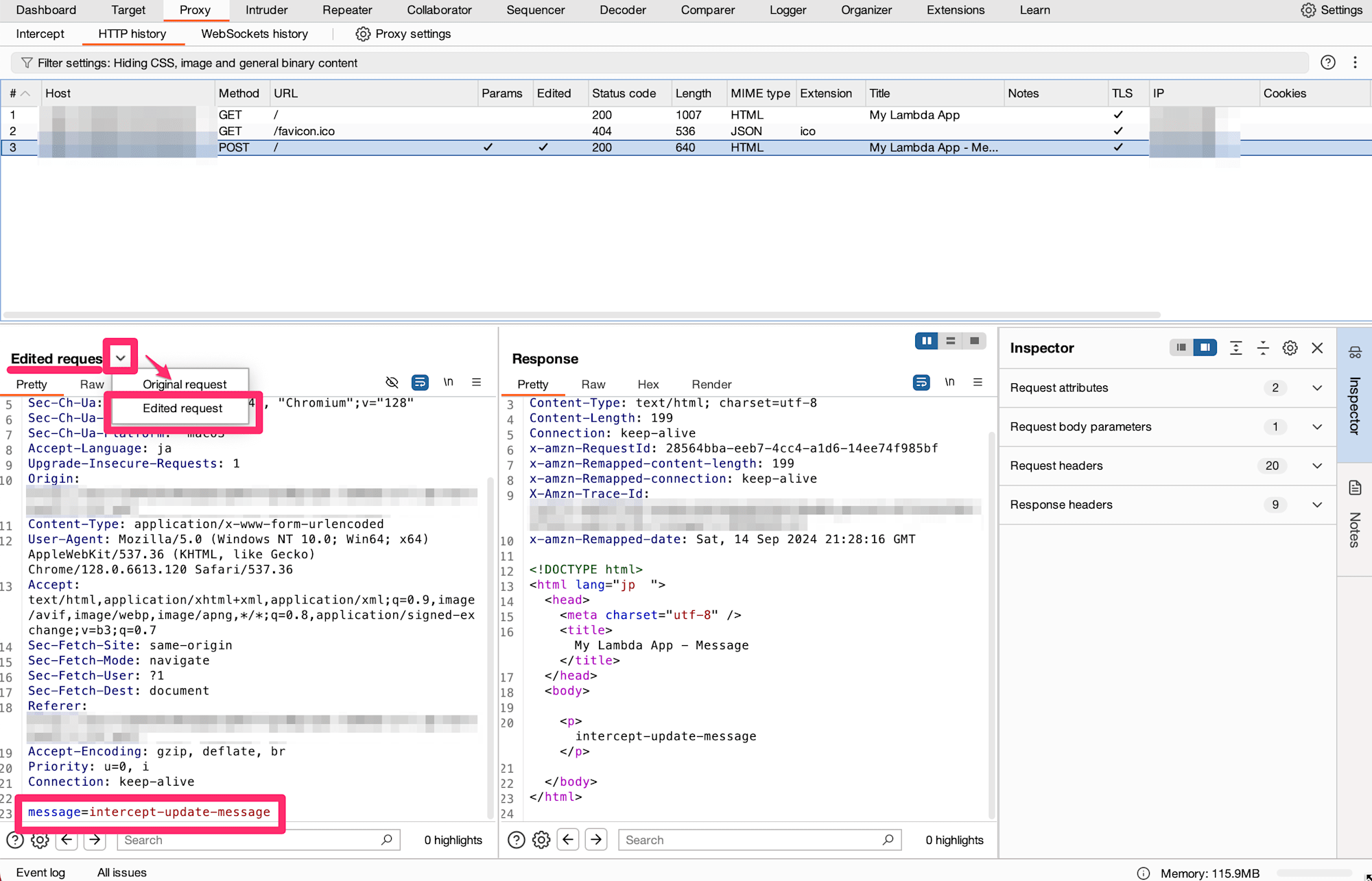
Task: Open the Comparer tab
Action: [x=708, y=10]
